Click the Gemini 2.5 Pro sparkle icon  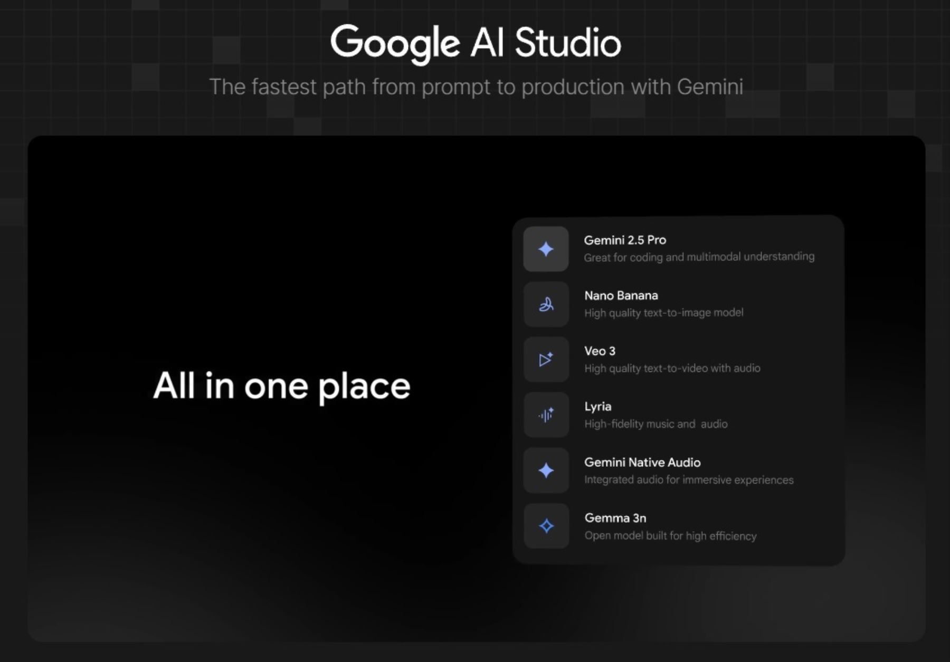(546, 249)
